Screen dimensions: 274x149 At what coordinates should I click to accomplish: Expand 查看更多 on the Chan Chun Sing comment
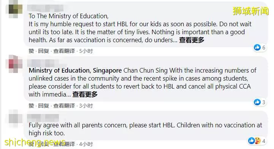(85, 94)
